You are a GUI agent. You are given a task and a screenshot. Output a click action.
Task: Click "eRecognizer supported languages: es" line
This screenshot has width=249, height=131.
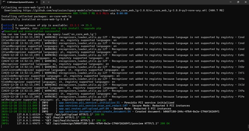click(55, 64)
